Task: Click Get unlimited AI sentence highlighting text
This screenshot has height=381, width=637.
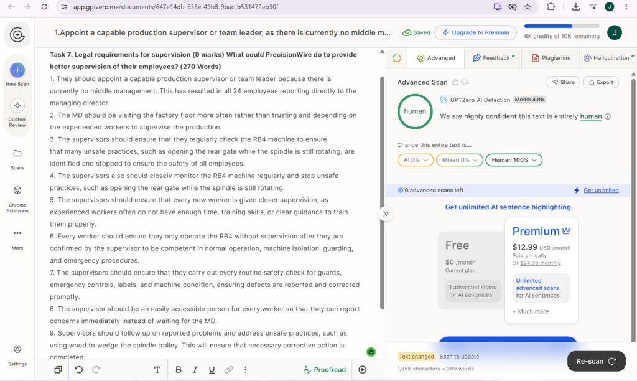Action: pyautogui.click(x=508, y=207)
